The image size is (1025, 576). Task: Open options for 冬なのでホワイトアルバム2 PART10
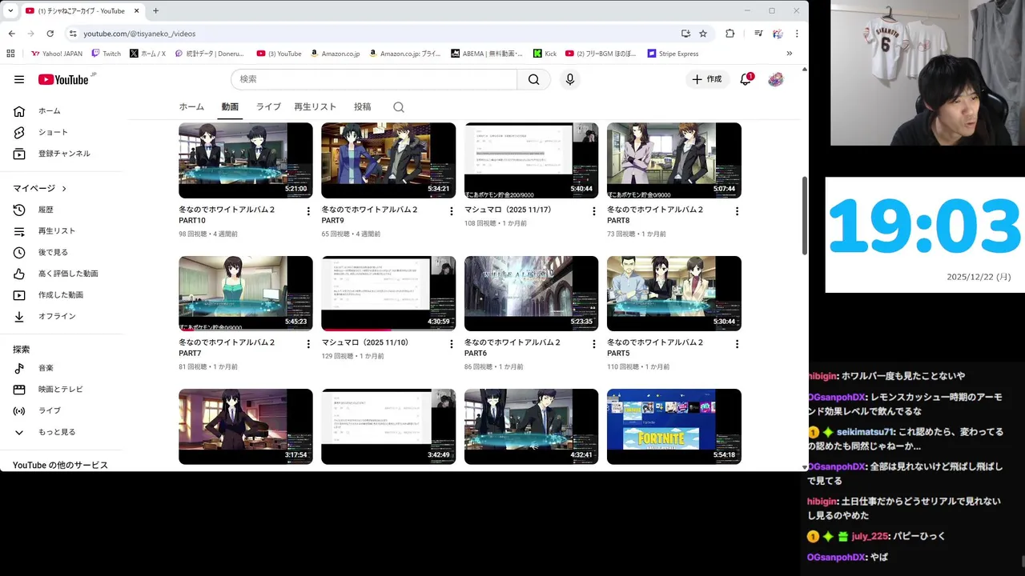(308, 211)
